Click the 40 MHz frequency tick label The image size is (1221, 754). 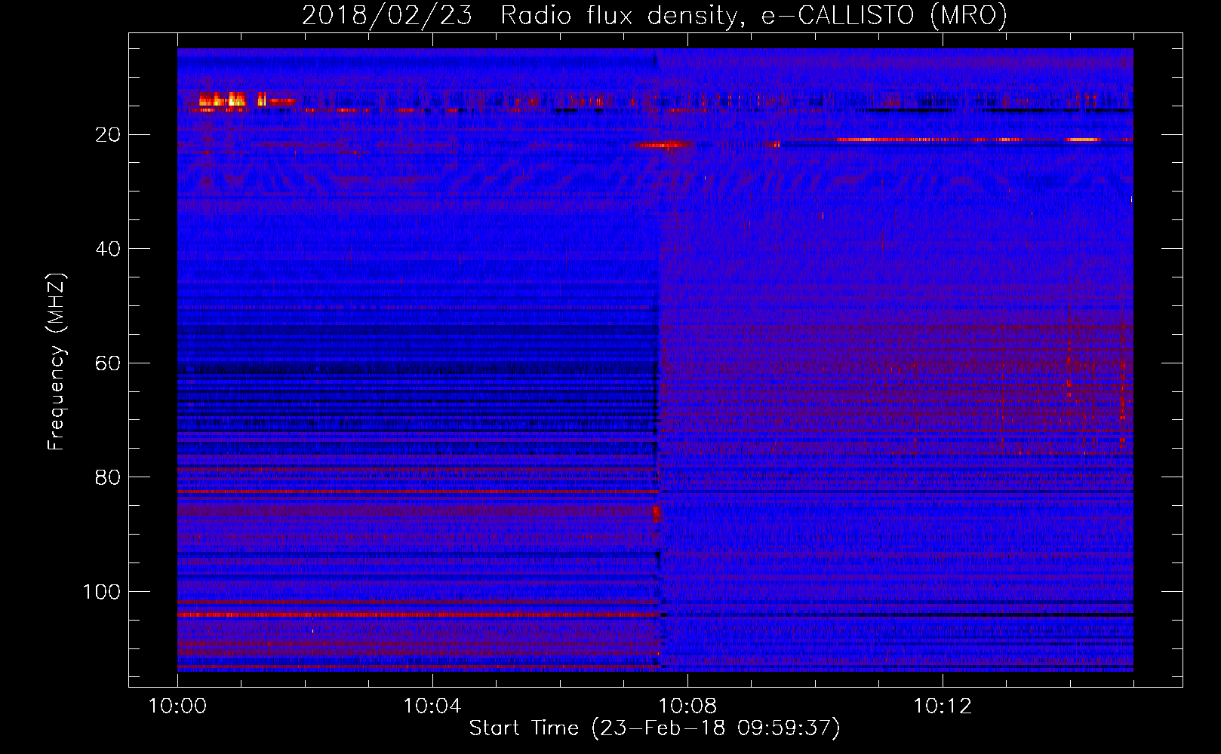[108, 249]
